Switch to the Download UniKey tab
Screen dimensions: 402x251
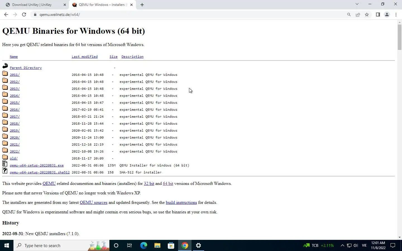click(x=35, y=5)
